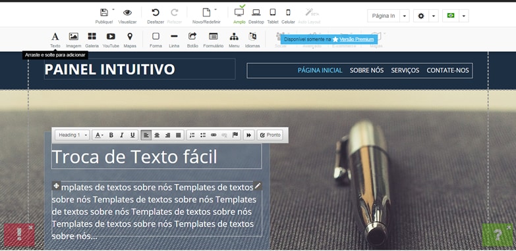Align text right
The height and width of the screenshot is (251, 516).
167,135
